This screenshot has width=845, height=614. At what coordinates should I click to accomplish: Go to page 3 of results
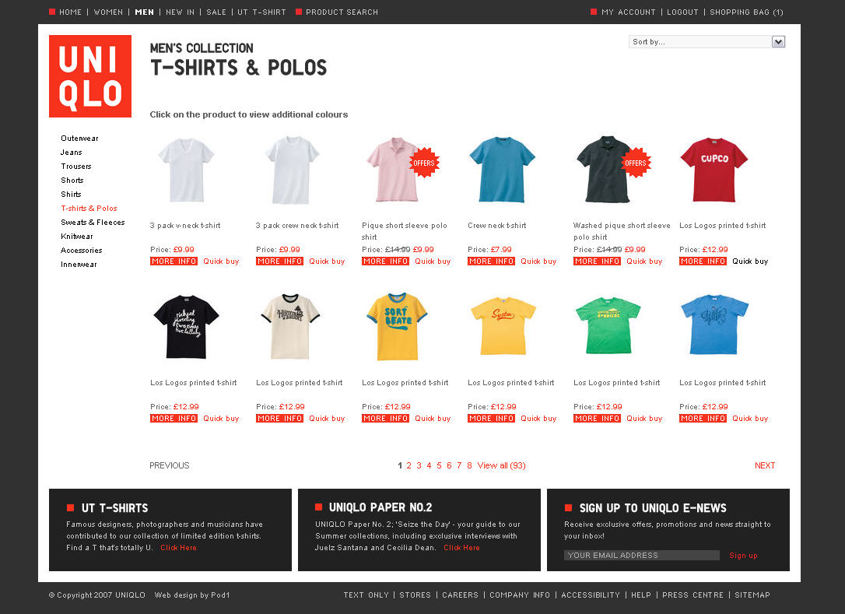[x=419, y=465]
